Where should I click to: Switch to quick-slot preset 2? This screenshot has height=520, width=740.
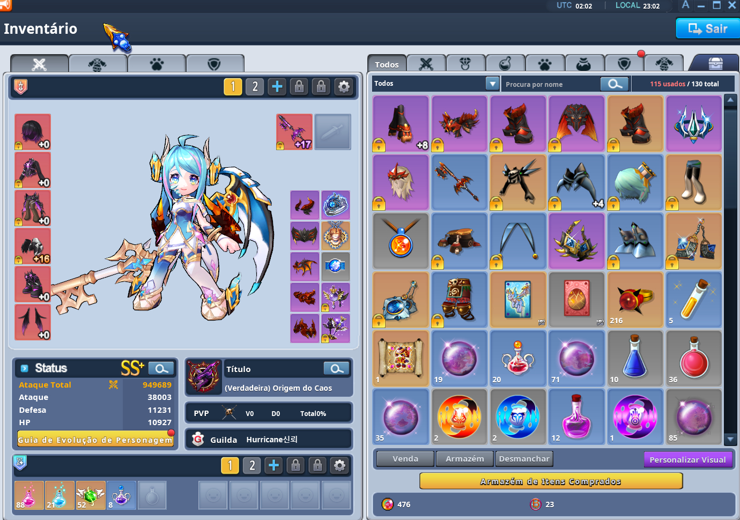coord(252,465)
